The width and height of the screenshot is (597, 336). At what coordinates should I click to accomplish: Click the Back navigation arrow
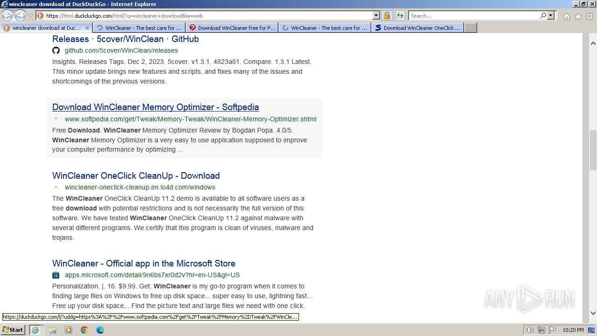(7, 15)
